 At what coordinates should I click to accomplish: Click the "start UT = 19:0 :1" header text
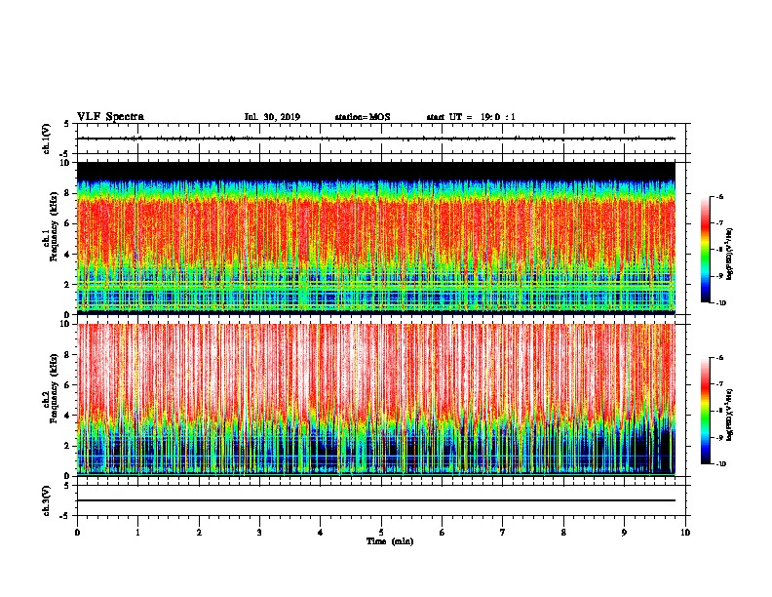471,117
